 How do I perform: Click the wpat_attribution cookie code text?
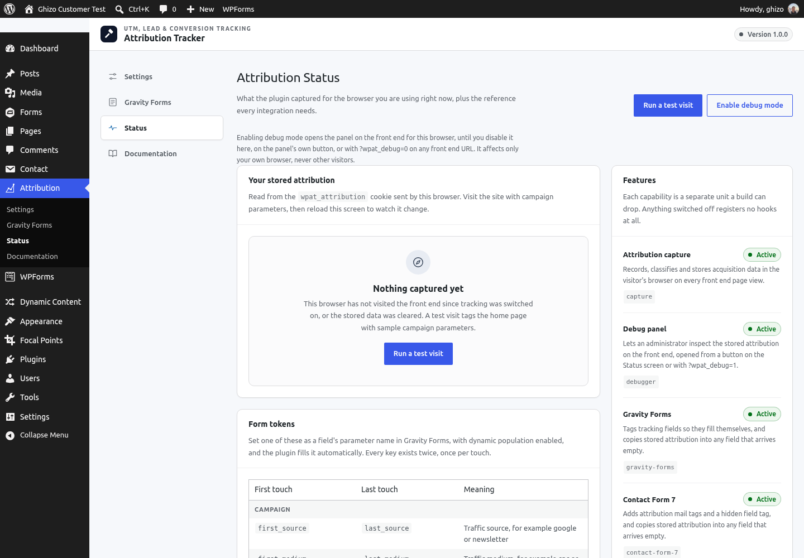(x=333, y=197)
